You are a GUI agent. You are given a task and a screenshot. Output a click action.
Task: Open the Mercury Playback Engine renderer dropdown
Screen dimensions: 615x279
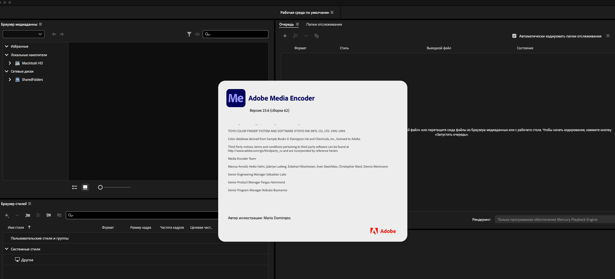tap(554, 220)
